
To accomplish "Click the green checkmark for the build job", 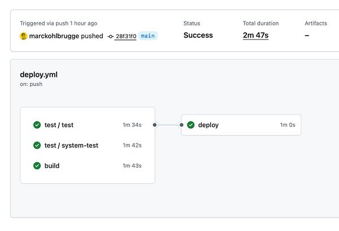I will pyautogui.click(x=37, y=165).
